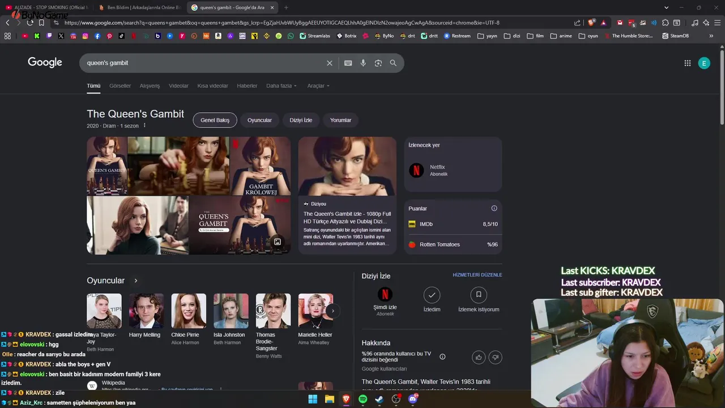Clear the search box with the X icon
Image resolution: width=725 pixels, height=408 pixels.
329,63
